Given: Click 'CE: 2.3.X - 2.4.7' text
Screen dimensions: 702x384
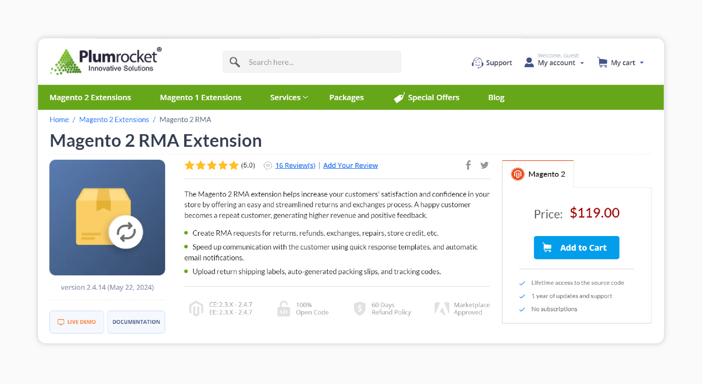Looking at the screenshot, I should coord(231,304).
